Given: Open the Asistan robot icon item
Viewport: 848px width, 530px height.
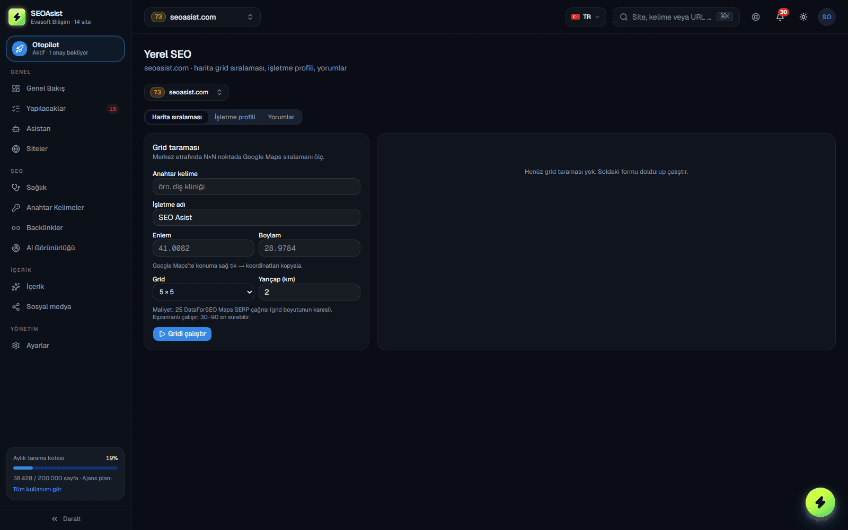Looking at the screenshot, I should [x=65, y=129].
